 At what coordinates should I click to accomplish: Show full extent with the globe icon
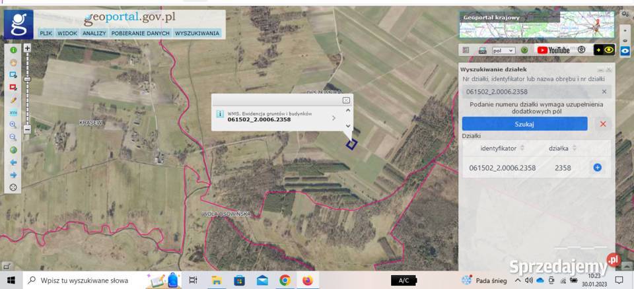pos(13,150)
